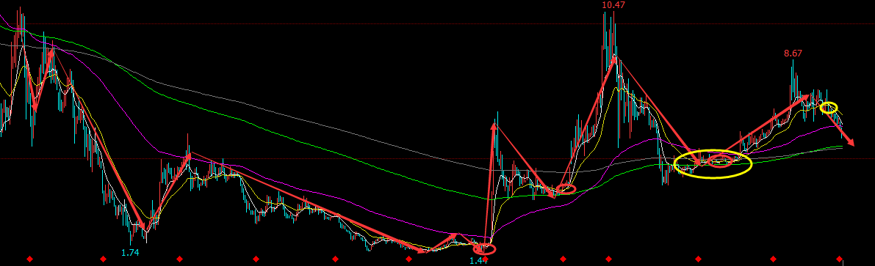Select the 8.67 high price label
The width and height of the screenshot is (875, 266).
point(793,53)
